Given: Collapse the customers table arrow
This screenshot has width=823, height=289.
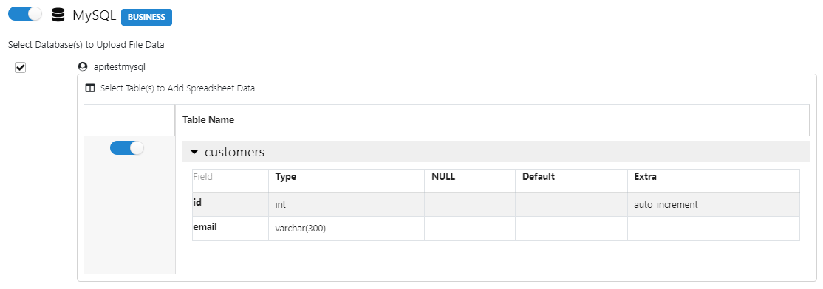Looking at the screenshot, I should pos(194,153).
